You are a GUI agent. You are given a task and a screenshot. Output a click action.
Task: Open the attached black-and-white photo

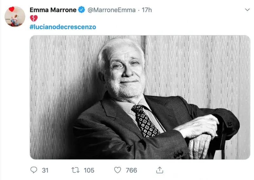pos(140,97)
